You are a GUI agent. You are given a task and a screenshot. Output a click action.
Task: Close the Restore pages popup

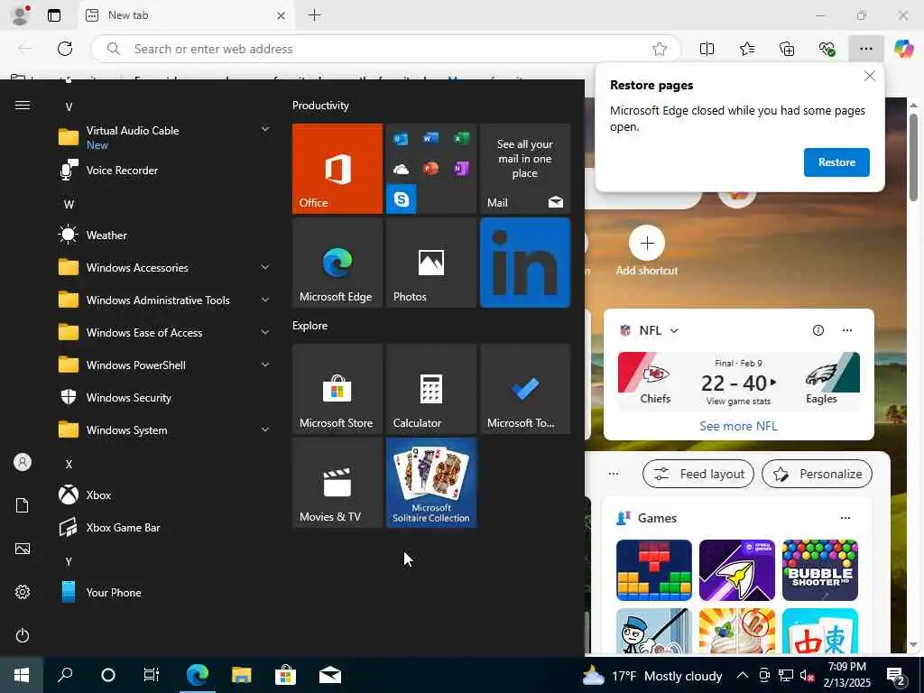(x=869, y=76)
